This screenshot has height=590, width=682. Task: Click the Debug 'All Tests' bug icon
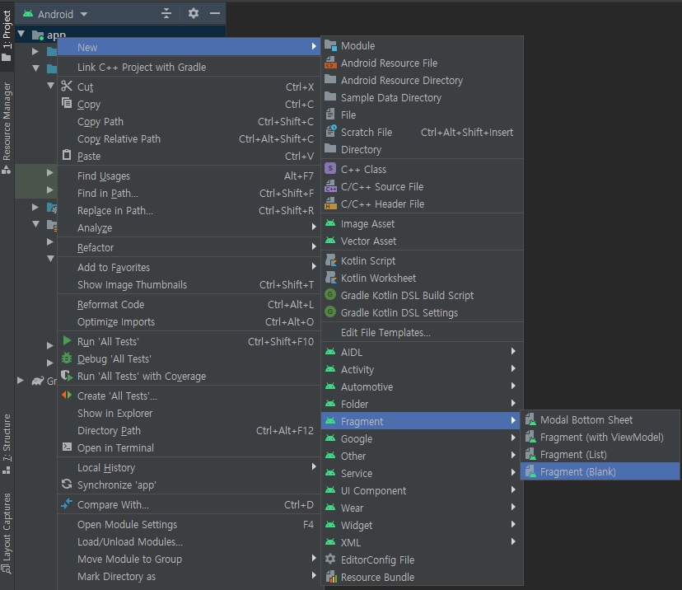67,358
